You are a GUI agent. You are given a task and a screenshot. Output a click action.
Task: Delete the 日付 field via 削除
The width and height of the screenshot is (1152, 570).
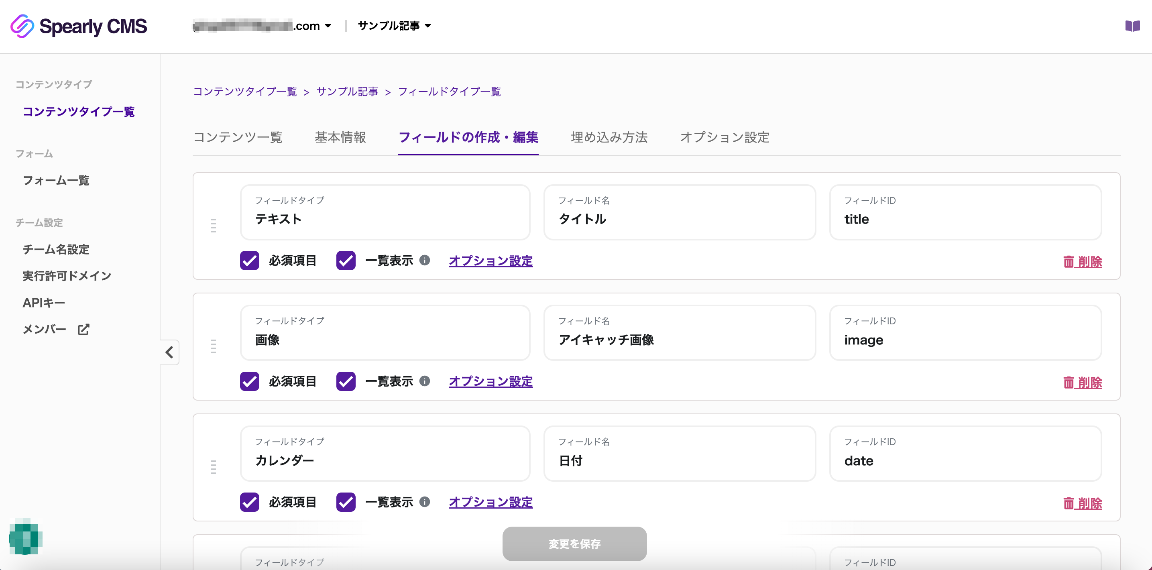coord(1083,503)
